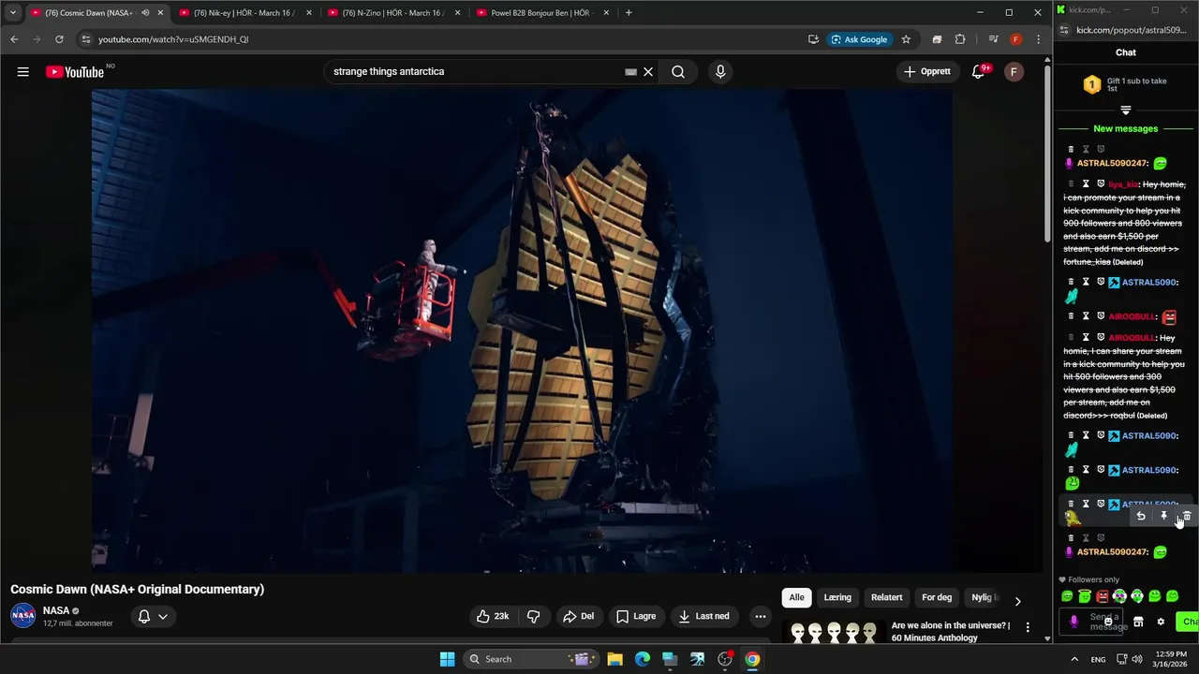Image resolution: width=1199 pixels, height=674 pixels.
Task: Open the install app icon in address bar
Action: [813, 39]
